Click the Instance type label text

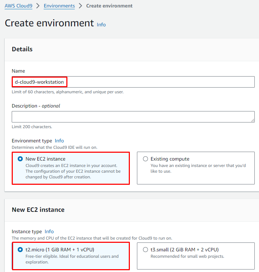(27, 231)
